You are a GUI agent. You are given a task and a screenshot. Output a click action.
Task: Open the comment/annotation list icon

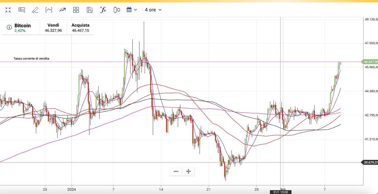click(x=22, y=10)
